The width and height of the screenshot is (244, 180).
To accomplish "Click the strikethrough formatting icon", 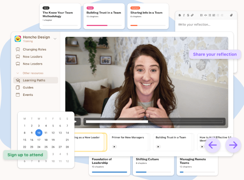I will pyautogui.click(x=188, y=15).
